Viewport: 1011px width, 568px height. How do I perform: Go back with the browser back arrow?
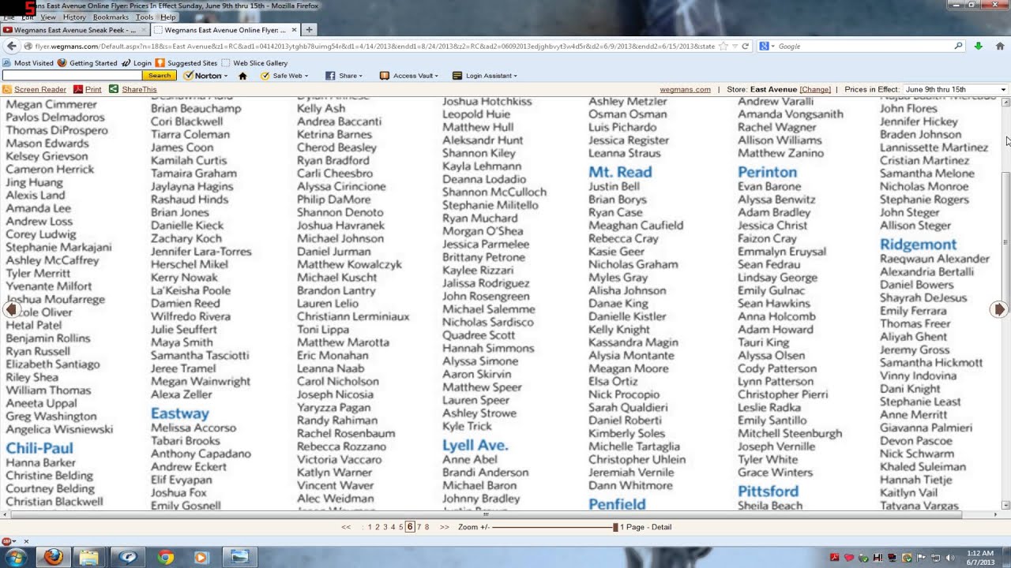(x=11, y=47)
